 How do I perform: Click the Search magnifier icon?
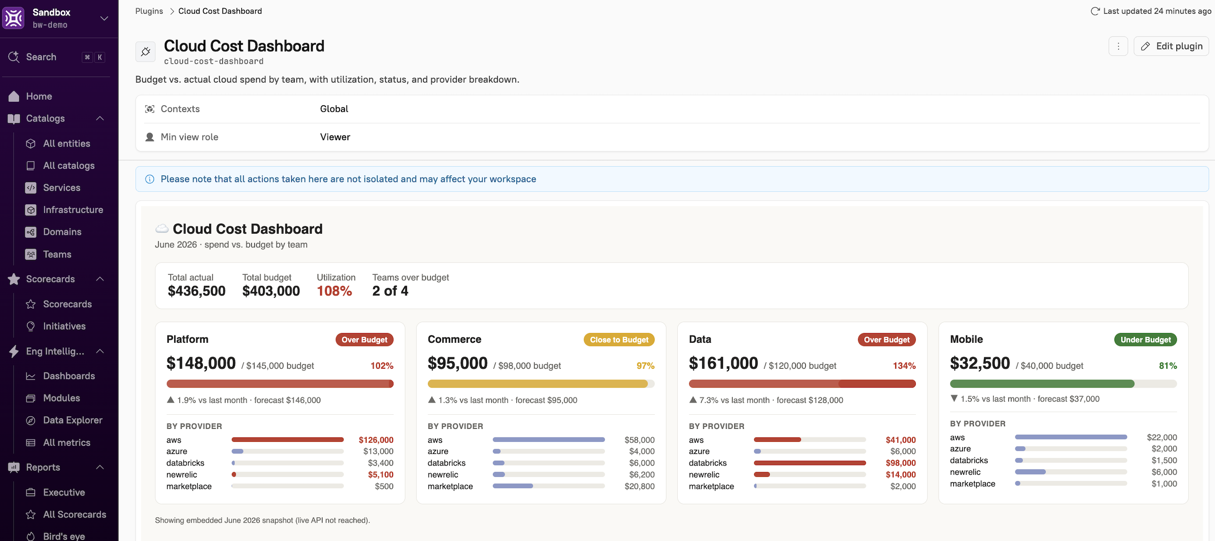pyautogui.click(x=14, y=57)
